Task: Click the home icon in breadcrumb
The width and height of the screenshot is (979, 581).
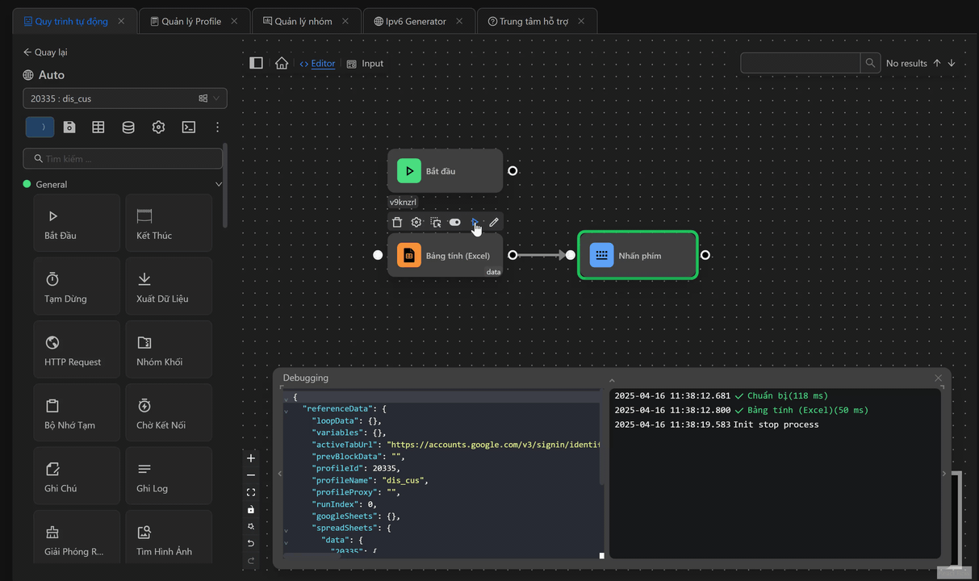Action: [282, 63]
